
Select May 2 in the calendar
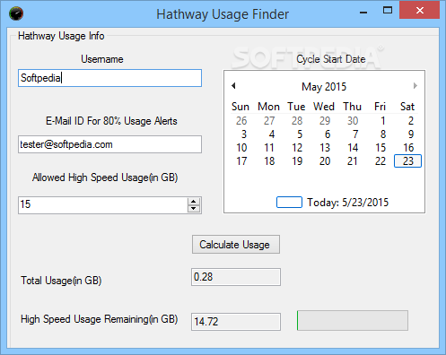coord(411,121)
